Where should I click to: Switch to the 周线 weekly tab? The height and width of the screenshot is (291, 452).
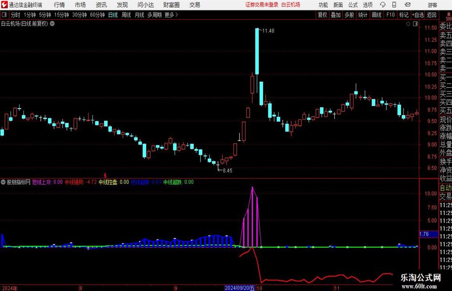126,15
